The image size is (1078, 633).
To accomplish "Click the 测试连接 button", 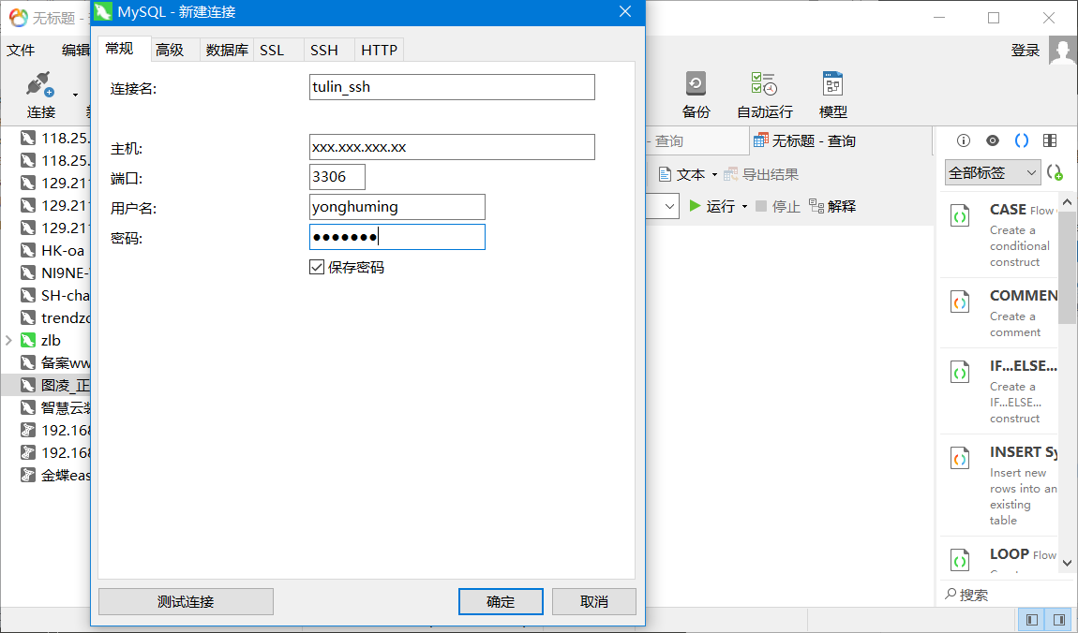I will pyautogui.click(x=186, y=601).
